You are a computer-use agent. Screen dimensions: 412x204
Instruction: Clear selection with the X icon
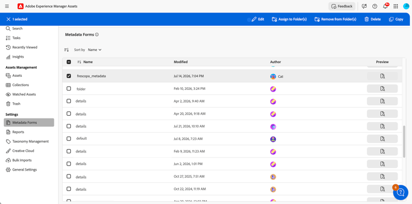coord(8,19)
